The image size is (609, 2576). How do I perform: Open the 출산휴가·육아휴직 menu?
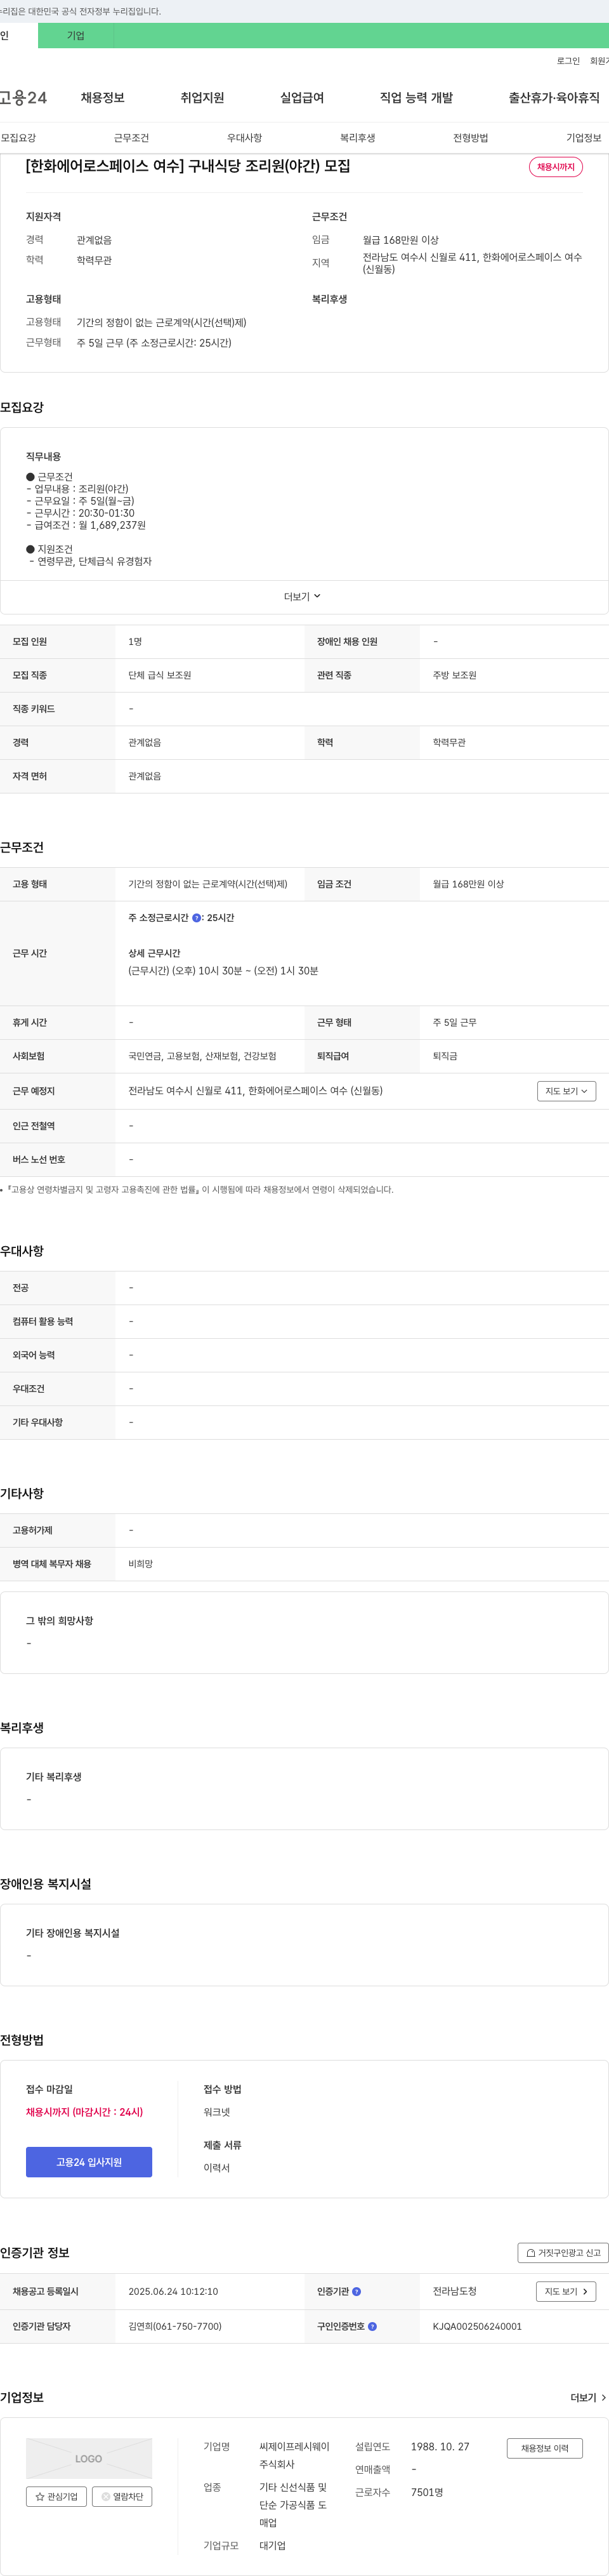pyautogui.click(x=554, y=97)
